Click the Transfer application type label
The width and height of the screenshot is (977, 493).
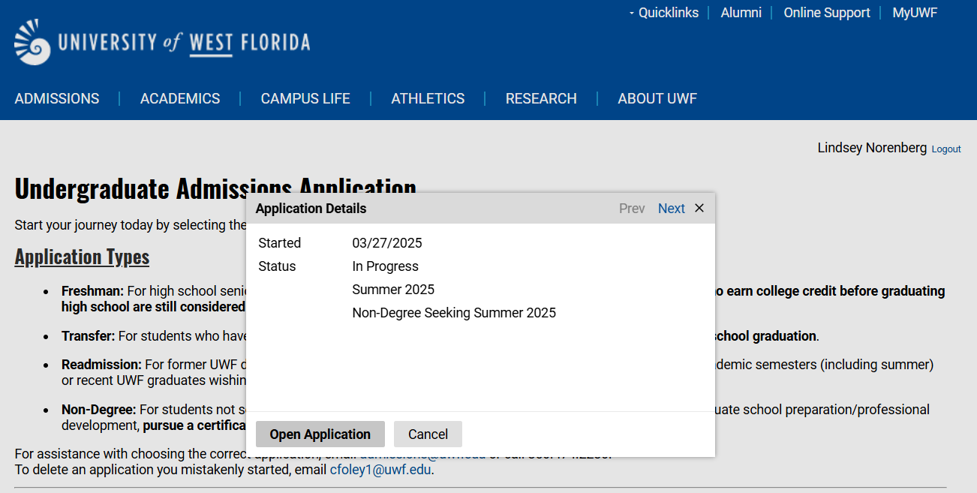coord(88,336)
